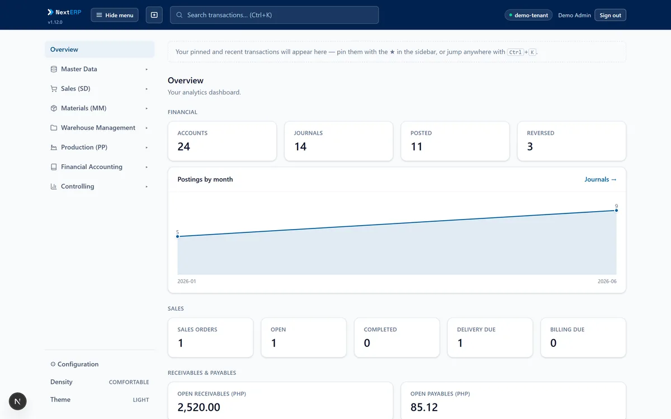This screenshot has height=419, width=671.
Task: Click the Warehouse Management folder icon
Action: tap(54, 128)
